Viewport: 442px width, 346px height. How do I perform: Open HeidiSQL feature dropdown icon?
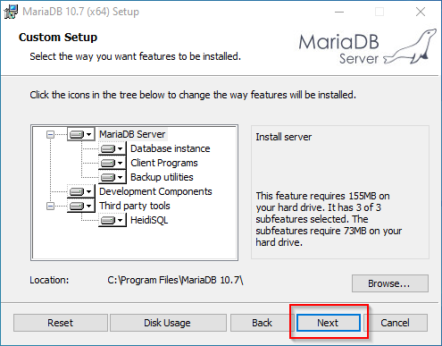(113, 220)
